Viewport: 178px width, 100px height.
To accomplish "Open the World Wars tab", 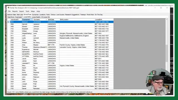I will tap(90, 15).
